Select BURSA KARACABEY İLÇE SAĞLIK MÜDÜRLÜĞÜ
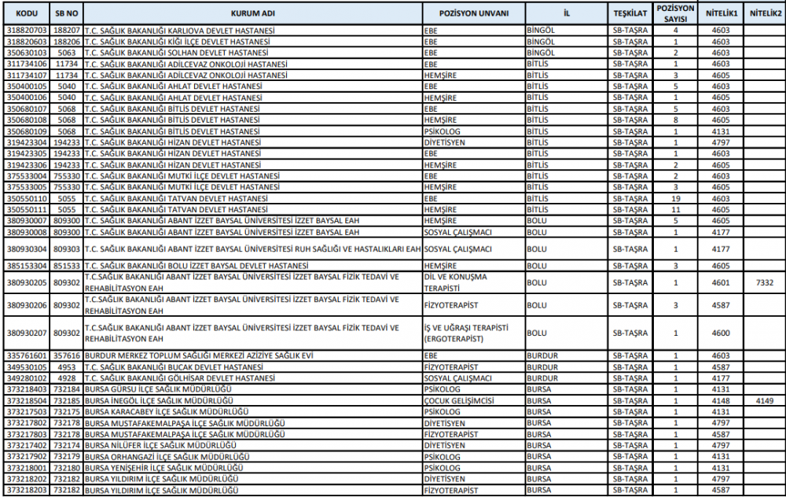 tap(167, 412)
